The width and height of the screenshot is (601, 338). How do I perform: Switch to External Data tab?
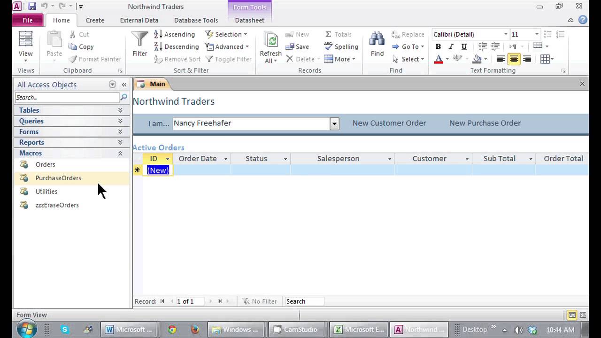coord(139,20)
